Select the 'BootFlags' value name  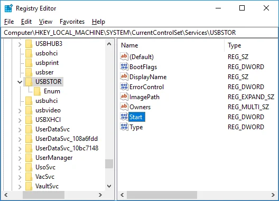point(143,67)
